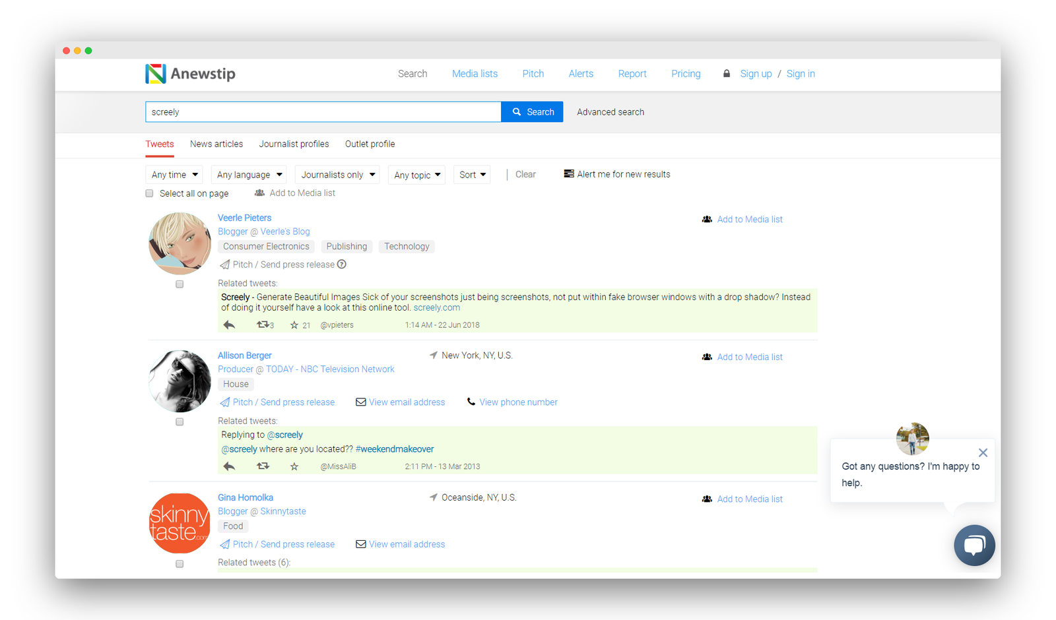The image size is (1056, 620).
Task: Open Media lists in the top navigation
Action: pyautogui.click(x=475, y=74)
